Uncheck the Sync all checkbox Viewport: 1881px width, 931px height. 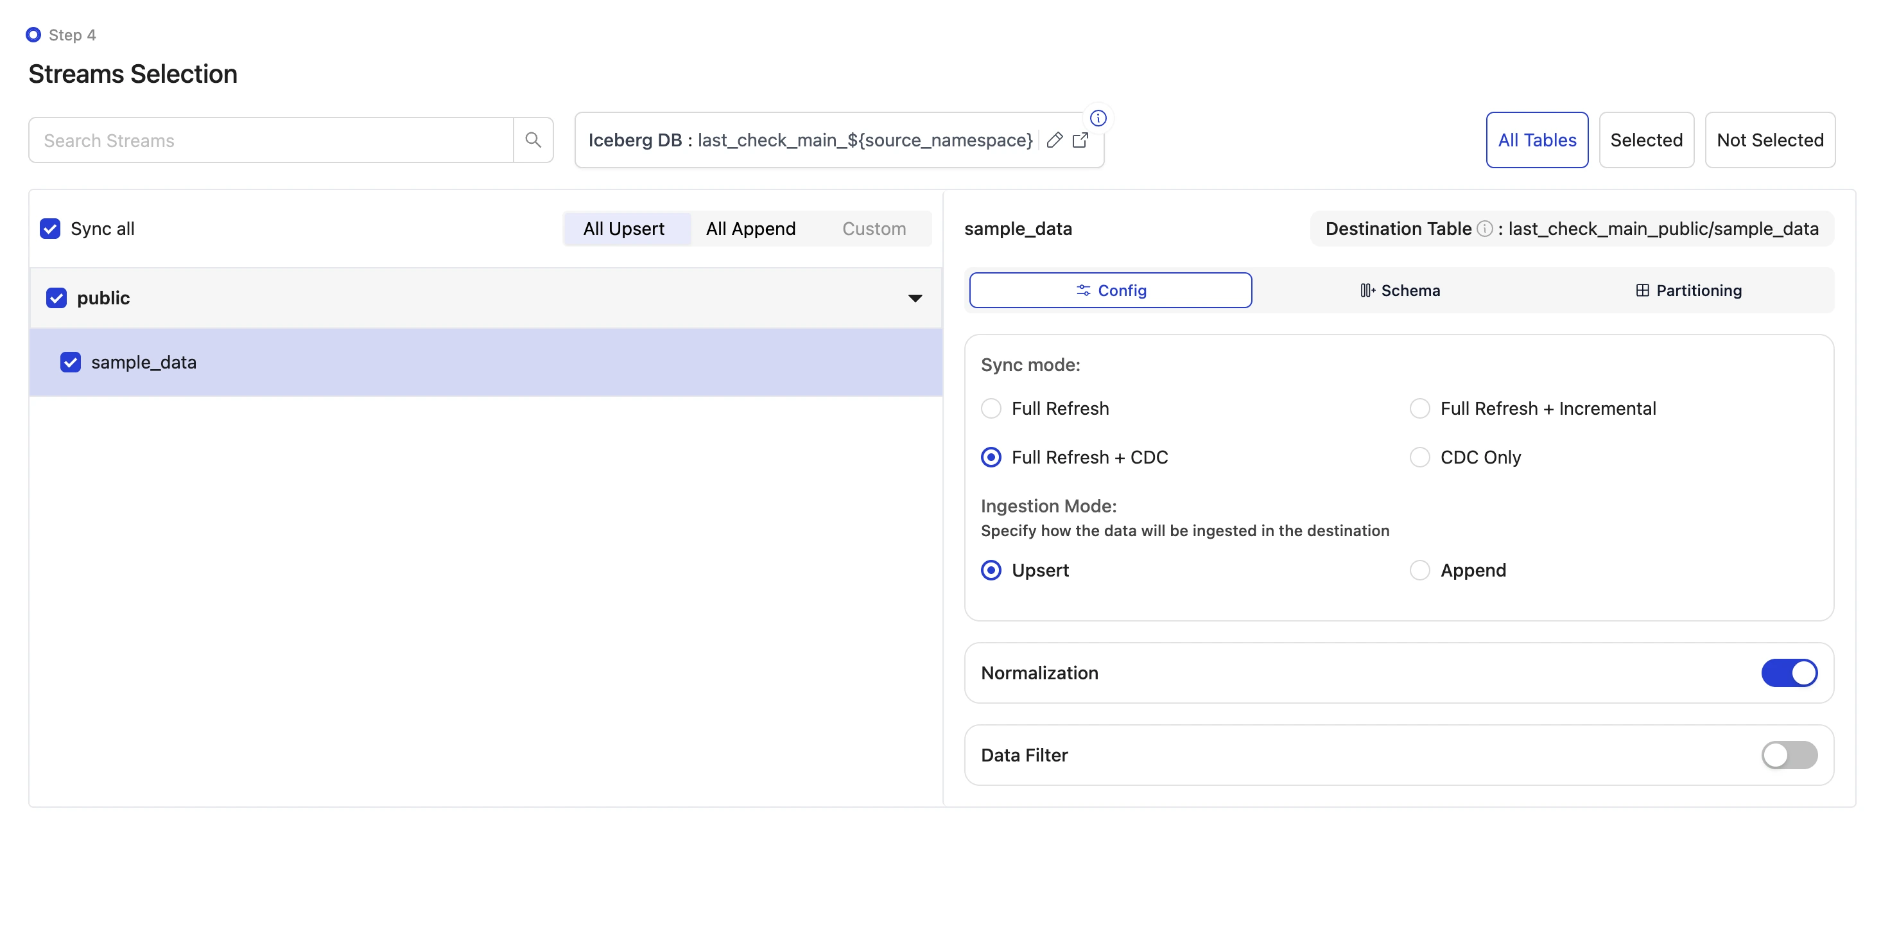click(x=49, y=229)
